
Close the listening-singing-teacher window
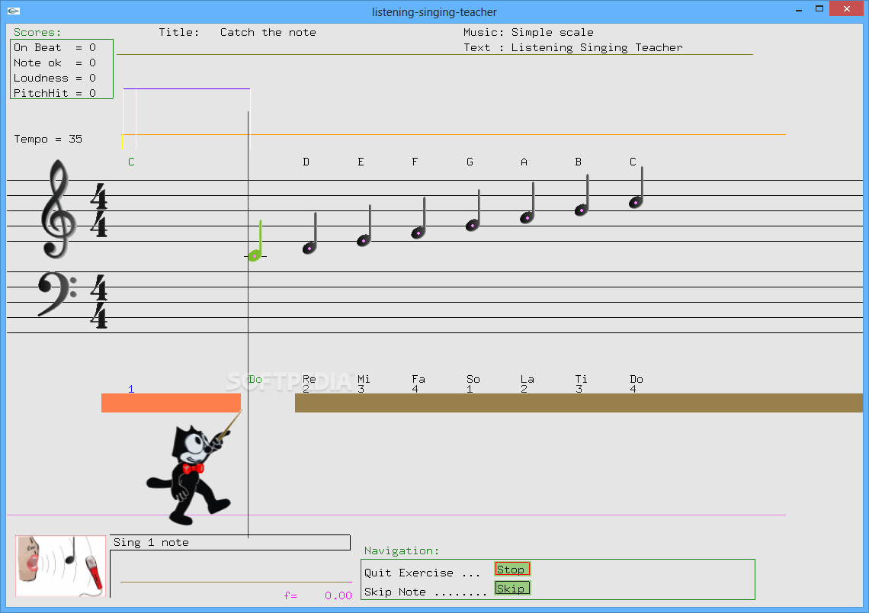tap(846, 9)
